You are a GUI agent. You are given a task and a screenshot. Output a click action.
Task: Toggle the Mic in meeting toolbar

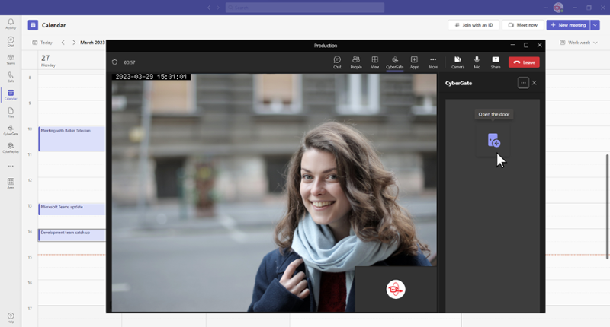pos(477,62)
